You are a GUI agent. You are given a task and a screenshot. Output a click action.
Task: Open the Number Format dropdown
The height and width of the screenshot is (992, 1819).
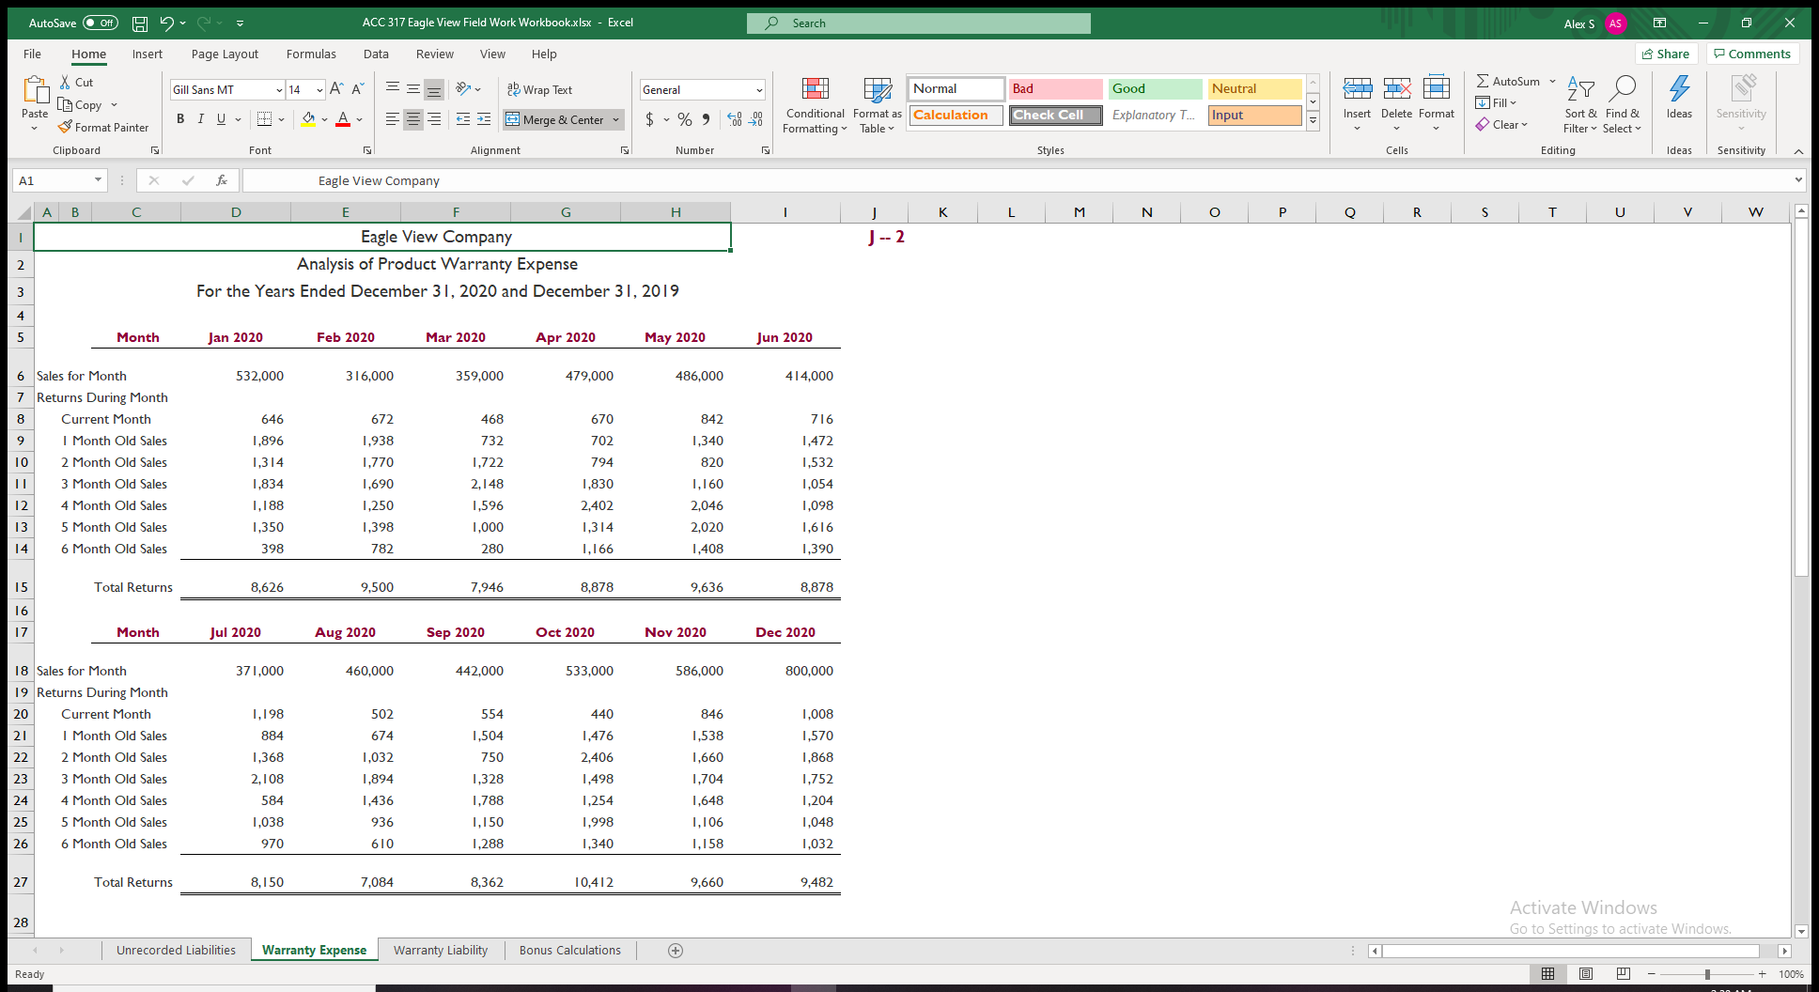(759, 90)
